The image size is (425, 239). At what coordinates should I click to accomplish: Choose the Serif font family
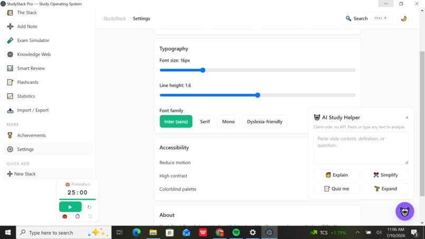point(205,121)
